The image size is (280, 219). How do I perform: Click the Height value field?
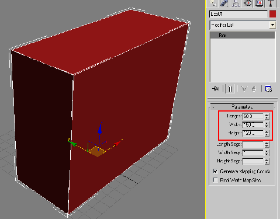tap(253, 133)
